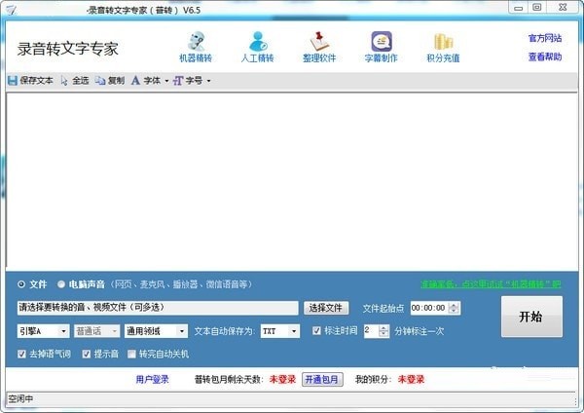Click the 录音转文字专家 heading
The image size is (584, 413).
coord(68,49)
